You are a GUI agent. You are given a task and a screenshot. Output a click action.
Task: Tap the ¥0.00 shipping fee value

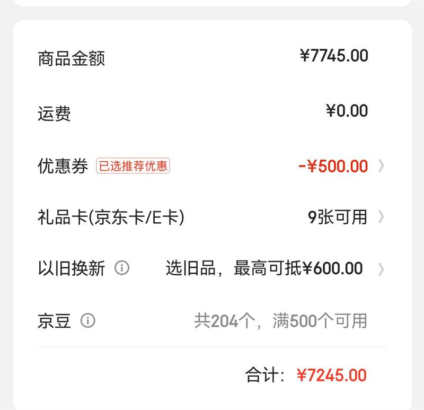click(347, 111)
